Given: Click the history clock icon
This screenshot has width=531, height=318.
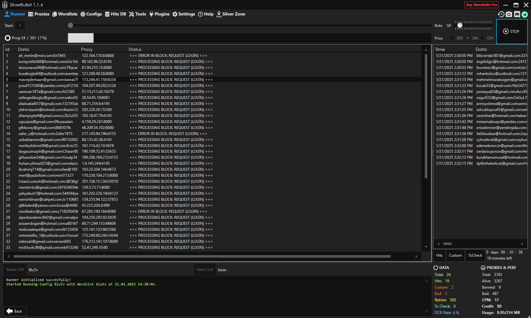Looking at the screenshot, I should pos(501,14).
